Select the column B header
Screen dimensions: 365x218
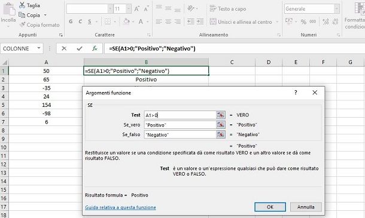(x=146, y=62)
